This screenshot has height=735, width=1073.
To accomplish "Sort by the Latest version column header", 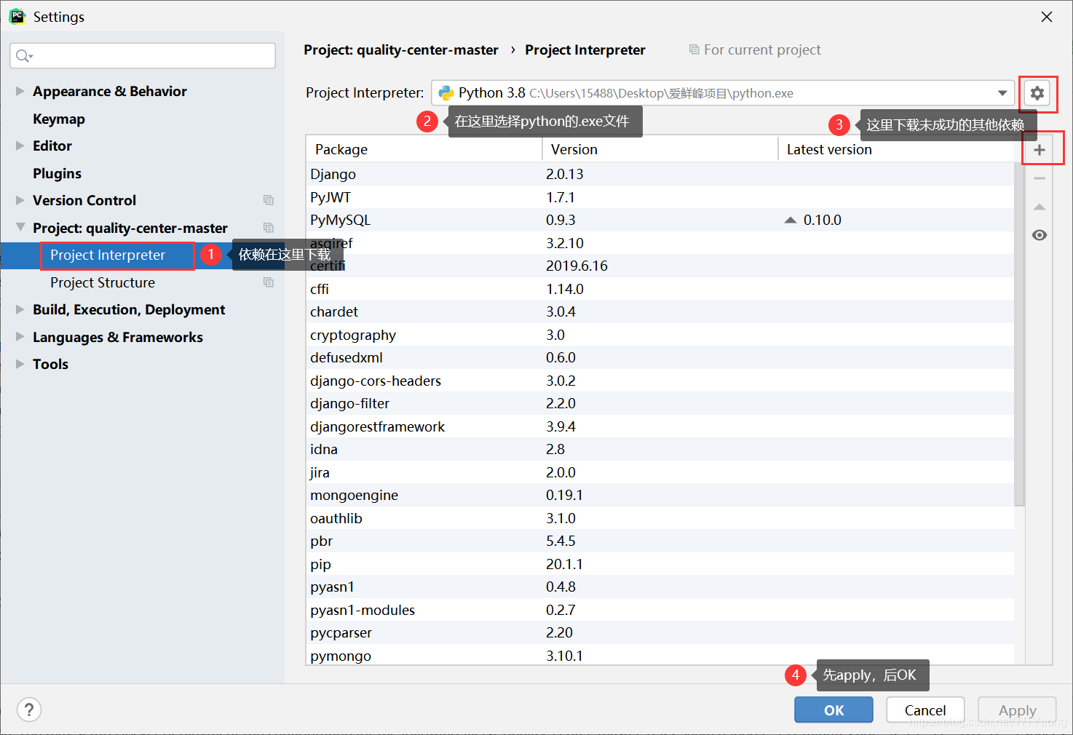I will click(896, 149).
